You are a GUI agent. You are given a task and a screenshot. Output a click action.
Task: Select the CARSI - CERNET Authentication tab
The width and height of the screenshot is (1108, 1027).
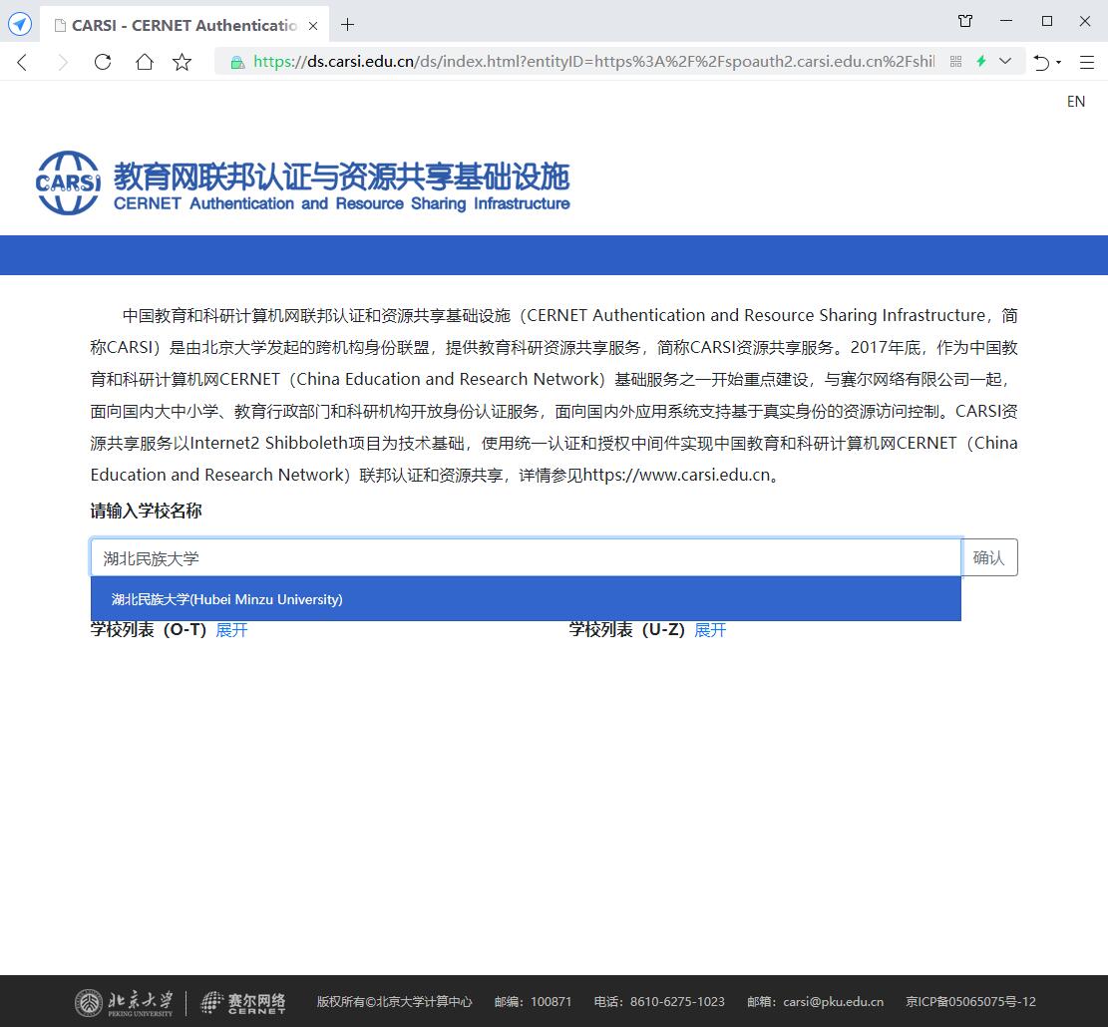click(180, 25)
